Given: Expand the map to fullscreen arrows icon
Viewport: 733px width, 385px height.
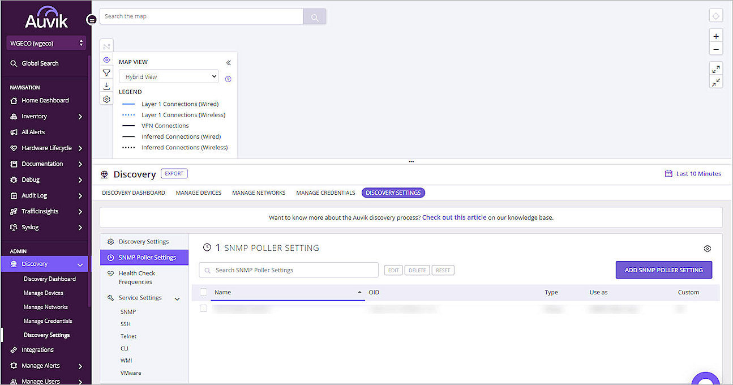Looking at the screenshot, I should [715, 69].
